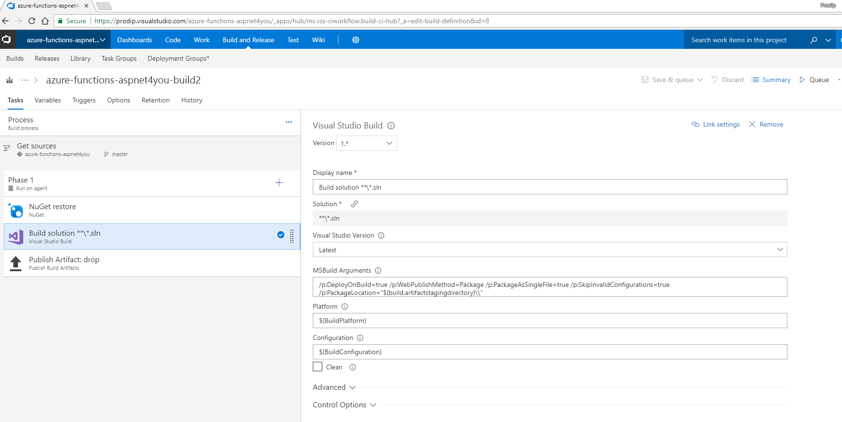Go to Releases sub-navigation
The height and width of the screenshot is (422, 842).
point(47,58)
